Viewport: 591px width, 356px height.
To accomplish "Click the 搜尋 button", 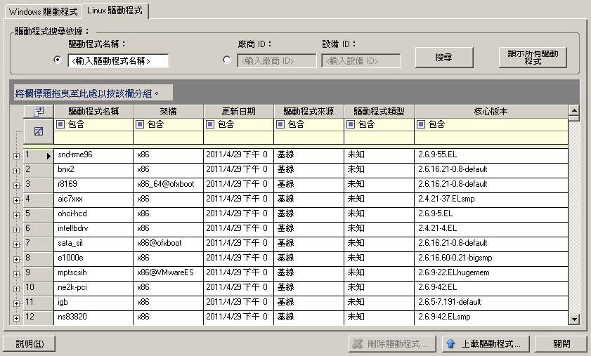I will point(443,58).
